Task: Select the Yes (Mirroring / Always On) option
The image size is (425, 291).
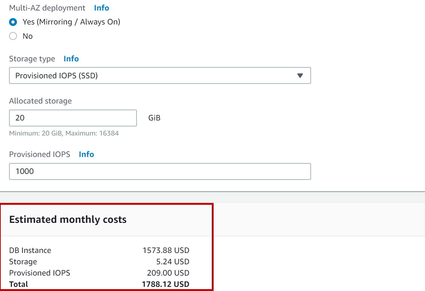Action: point(13,22)
